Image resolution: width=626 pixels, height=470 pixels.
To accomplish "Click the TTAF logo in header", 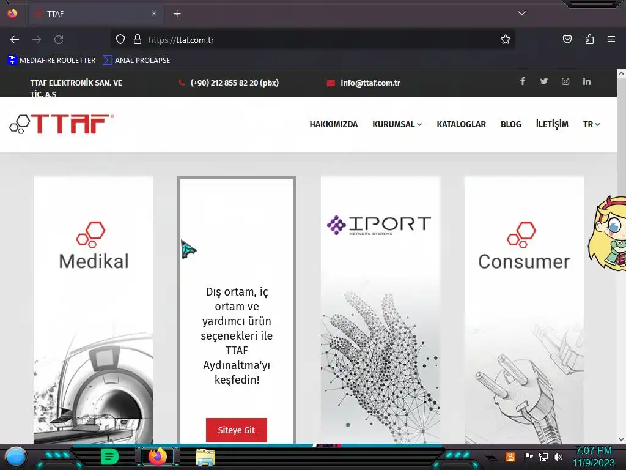I will pos(62,124).
